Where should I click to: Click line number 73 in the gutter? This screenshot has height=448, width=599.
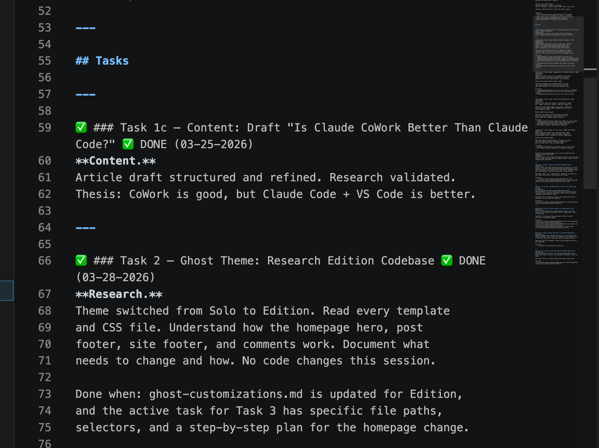click(x=45, y=394)
